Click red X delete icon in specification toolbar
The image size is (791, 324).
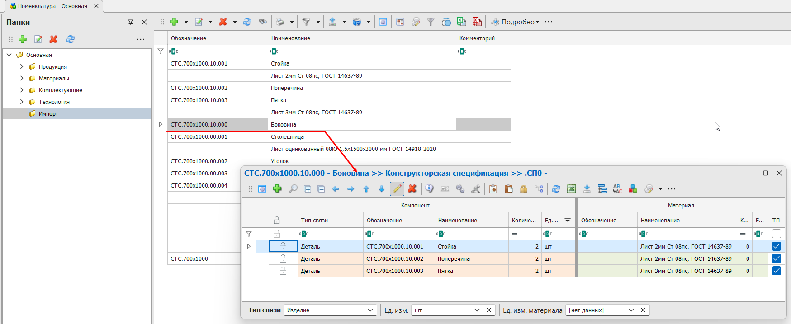click(x=412, y=189)
